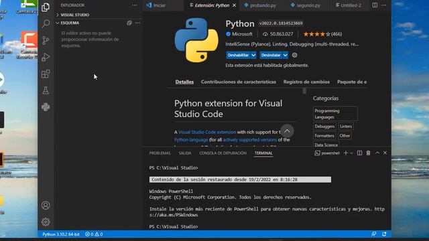The image size is (429, 241).
Task: Click the version label v2022.0.1814523869
Action: click(x=281, y=23)
